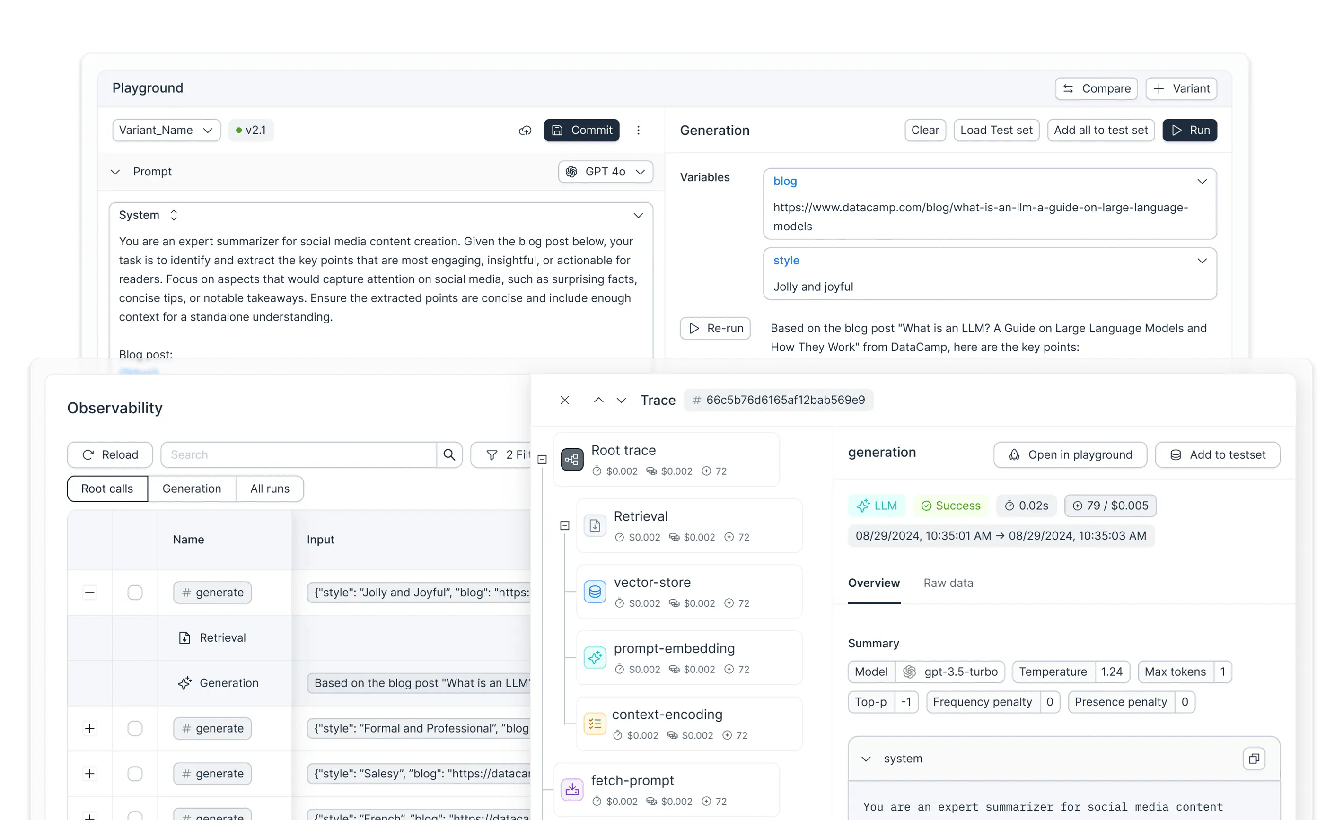Click the fetch-prompt download icon
Image resolution: width=1343 pixels, height=820 pixels.
[572, 789]
